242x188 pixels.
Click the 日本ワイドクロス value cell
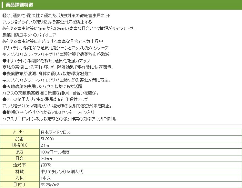coord(141,132)
